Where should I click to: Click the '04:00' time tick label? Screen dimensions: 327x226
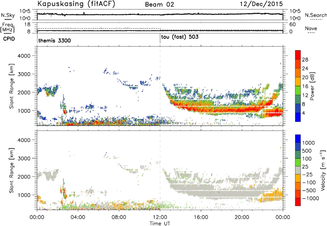tap(78, 217)
